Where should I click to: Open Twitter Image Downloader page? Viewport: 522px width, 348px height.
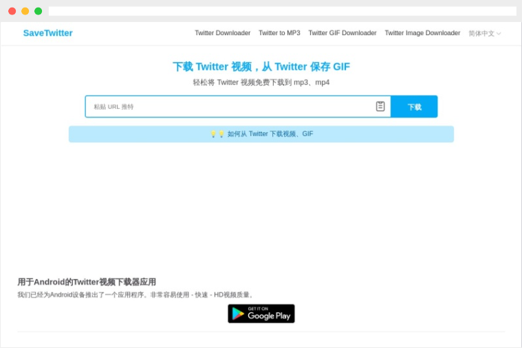(422, 33)
